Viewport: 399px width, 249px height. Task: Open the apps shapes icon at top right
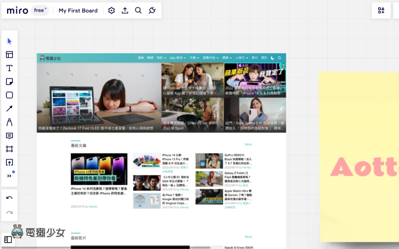click(381, 11)
